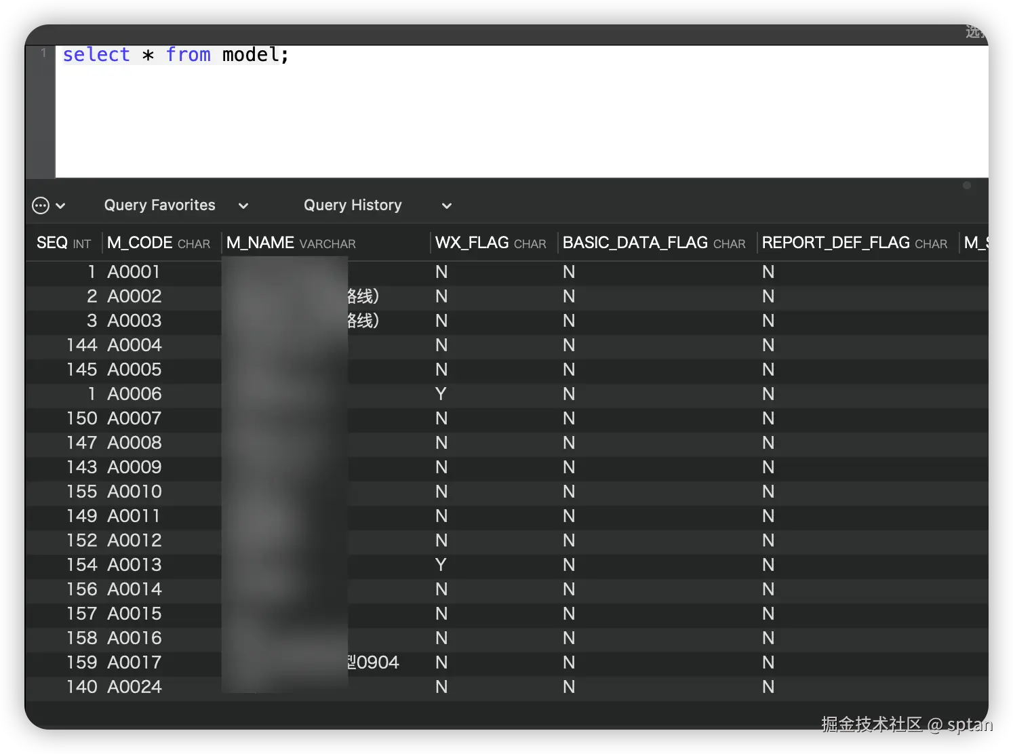Click SEQ value 149
This screenshot has height=754, width=1013.
coord(82,516)
